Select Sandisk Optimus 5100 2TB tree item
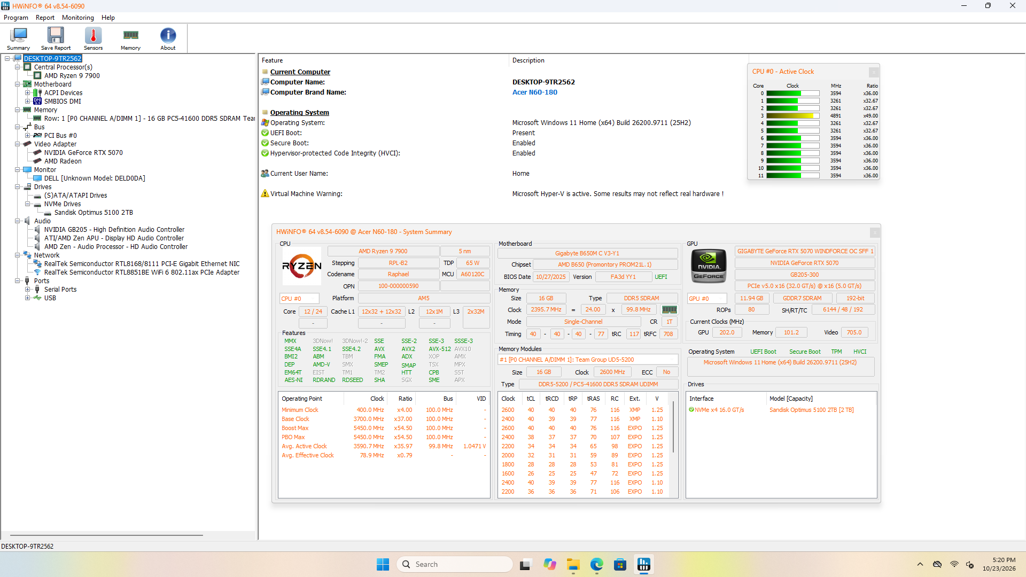This screenshot has width=1026, height=577. click(94, 213)
